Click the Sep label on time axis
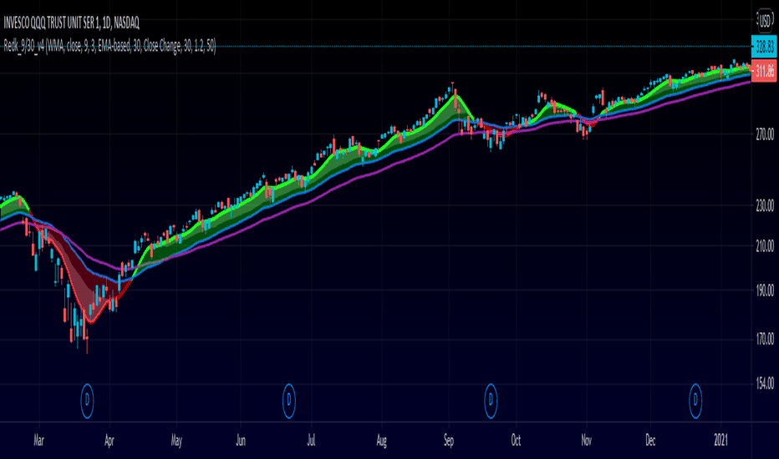 point(449,441)
